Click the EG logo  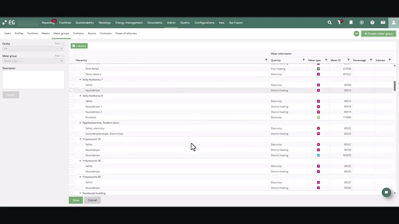pyautogui.click(x=9, y=22)
